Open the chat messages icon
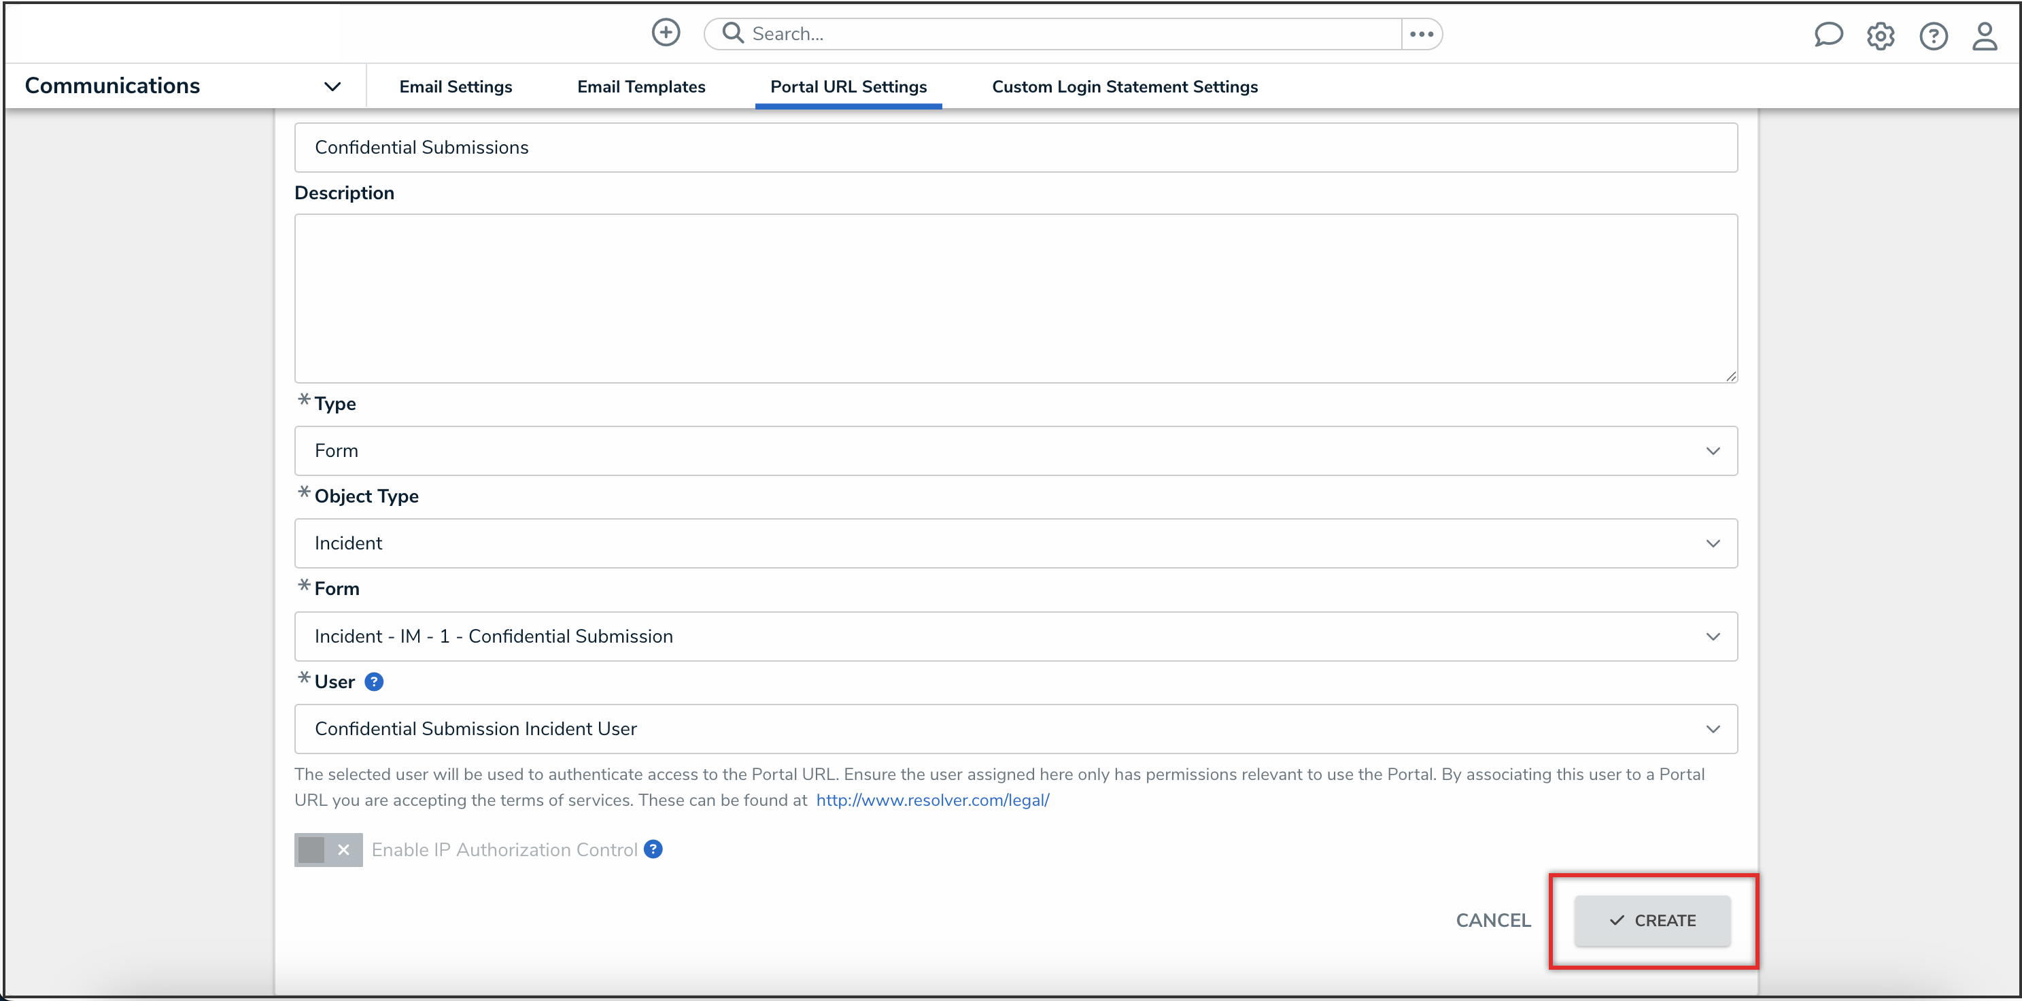 [x=1828, y=35]
